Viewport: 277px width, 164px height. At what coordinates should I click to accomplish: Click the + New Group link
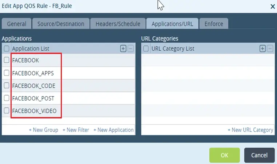click(x=43, y=130)
